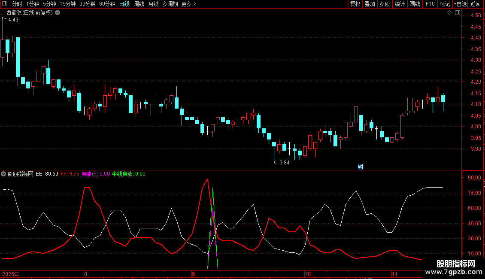
Task: Click the FF: 9.76 indicator value
Action: point(70,174)
